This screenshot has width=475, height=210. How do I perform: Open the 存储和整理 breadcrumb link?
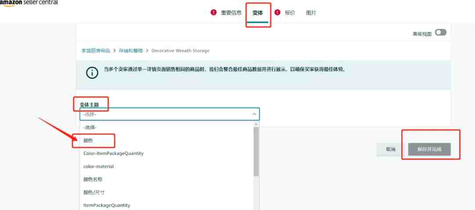click(x=131, y=50)
